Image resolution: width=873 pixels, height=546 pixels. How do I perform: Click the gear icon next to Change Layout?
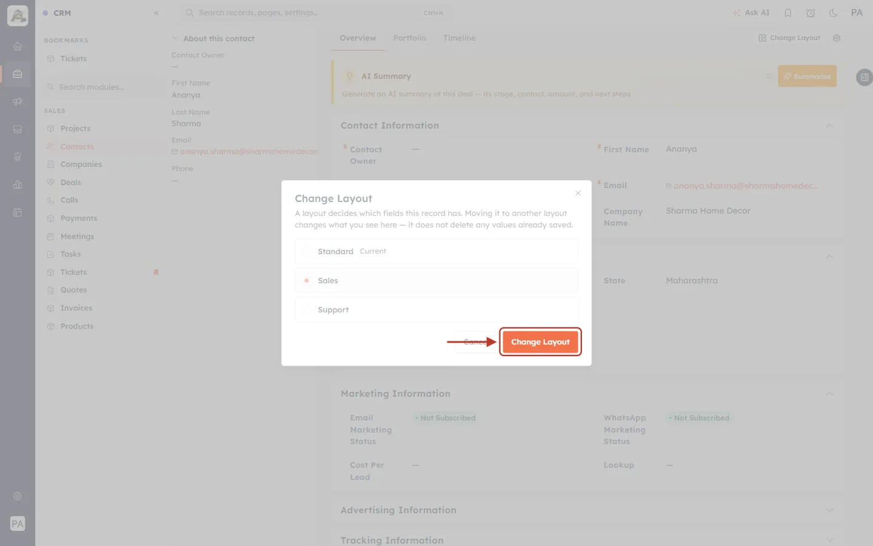coord(837,38)
